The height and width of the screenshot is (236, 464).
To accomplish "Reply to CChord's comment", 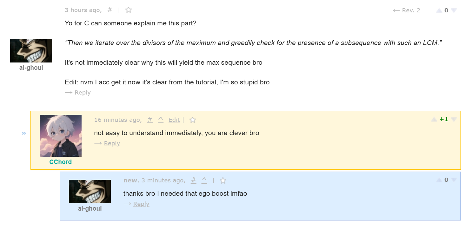I will point(112,143).
